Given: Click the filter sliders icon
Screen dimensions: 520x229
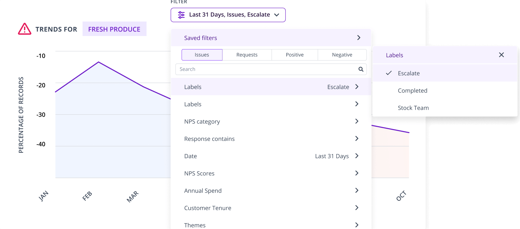Looking at the screenshot, I should (181, 15).
